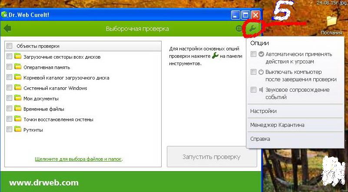This screenshot has width=348, height=192.
Task: Click the power icon next to Выключать компьютер
Action: (261, 72)
